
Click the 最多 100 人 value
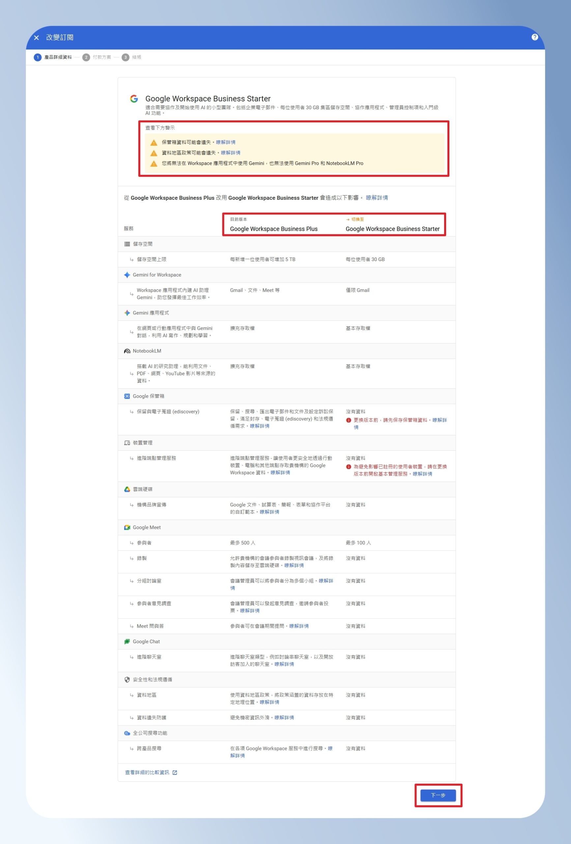point(358,543)
